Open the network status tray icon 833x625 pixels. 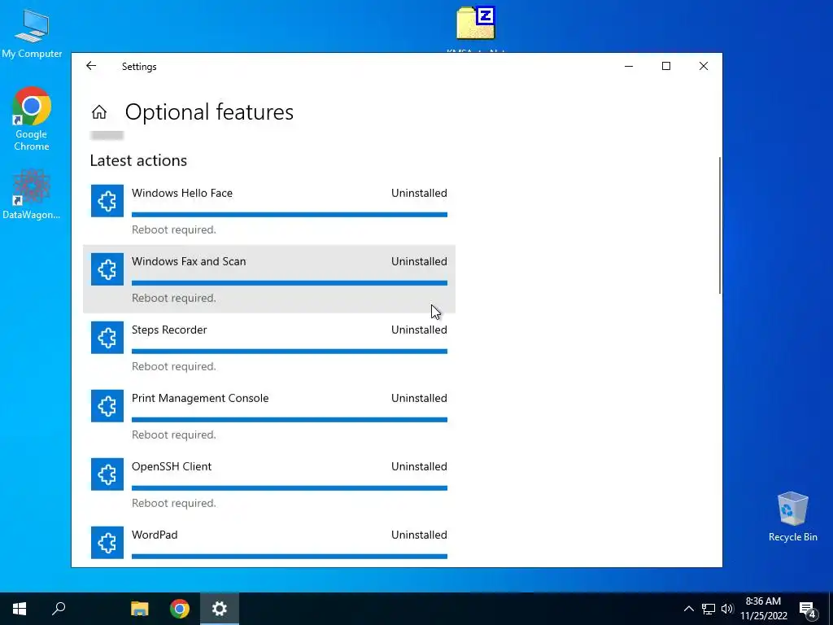(709, 609)
